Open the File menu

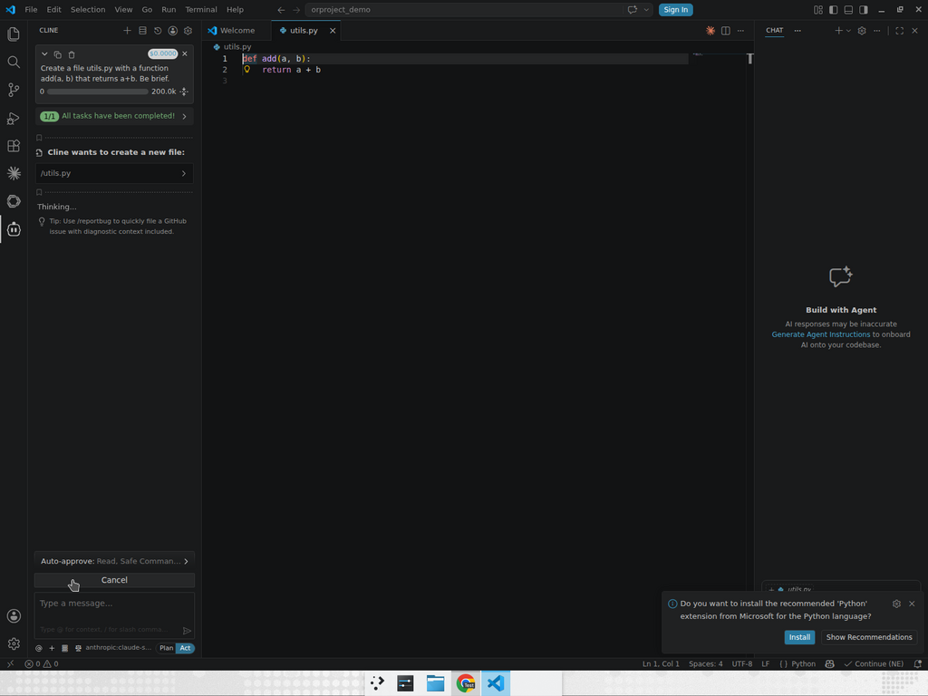pos(31,9)
